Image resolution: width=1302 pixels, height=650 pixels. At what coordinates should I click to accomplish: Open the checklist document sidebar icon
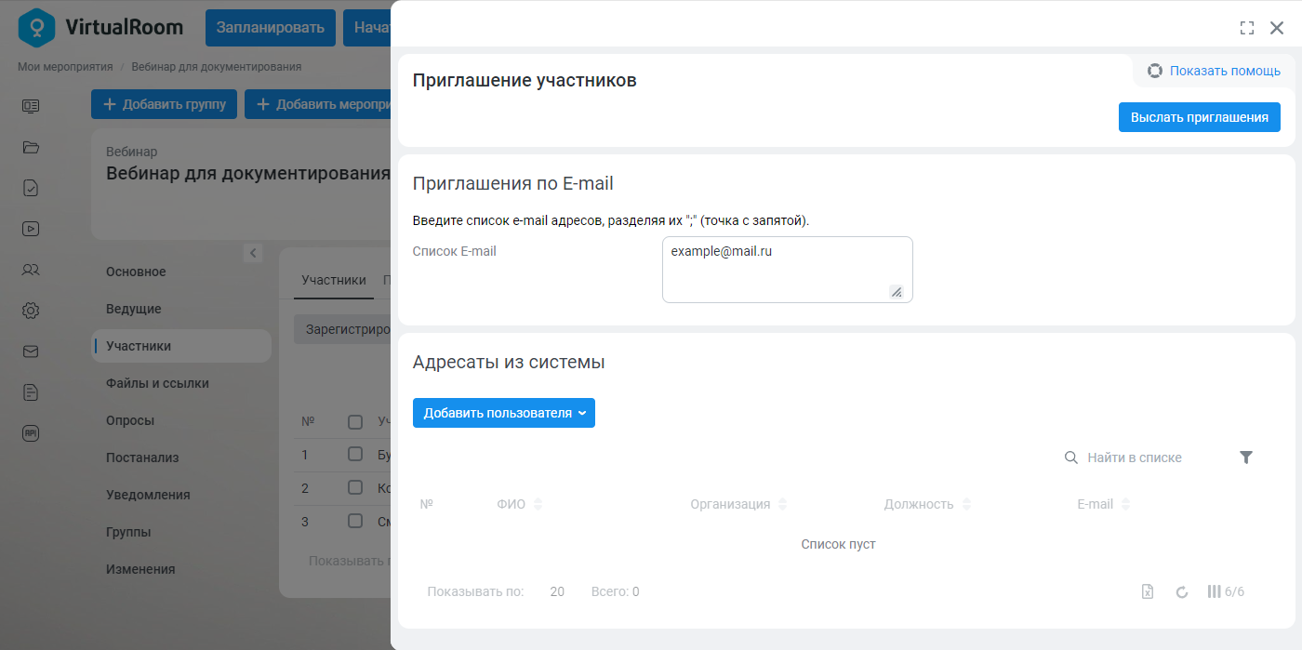[x=31, y=188]
